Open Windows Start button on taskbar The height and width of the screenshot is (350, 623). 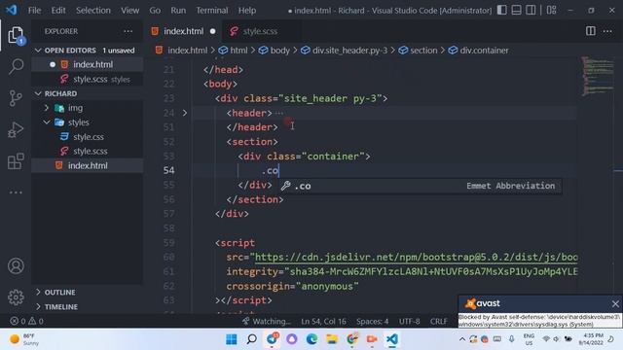[232, 339]
